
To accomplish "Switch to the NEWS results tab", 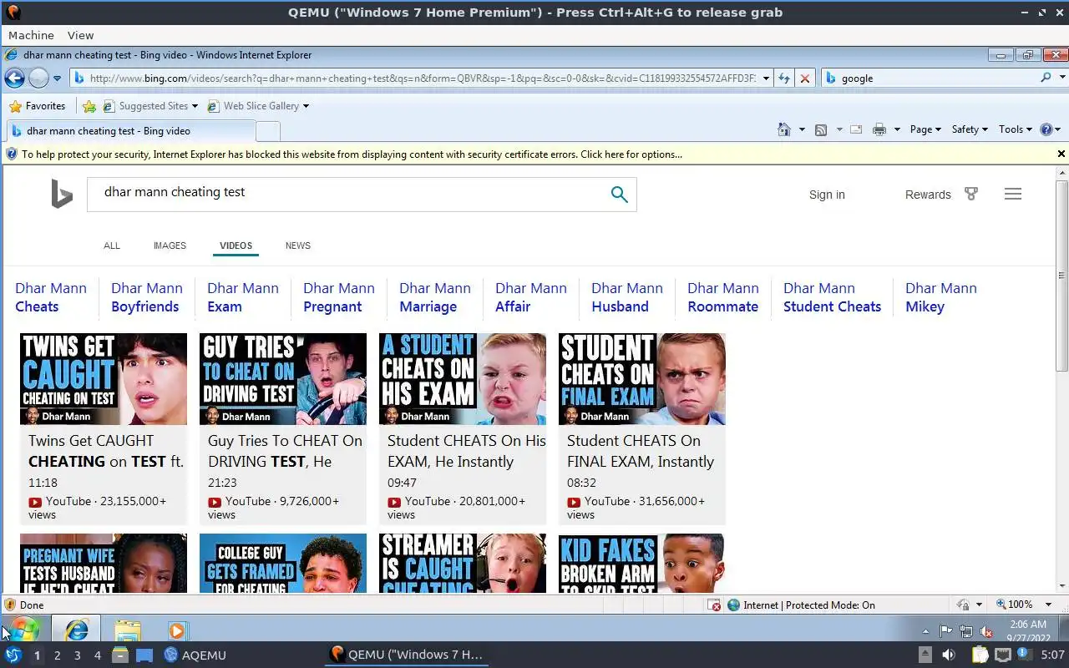I will (298, 245).
